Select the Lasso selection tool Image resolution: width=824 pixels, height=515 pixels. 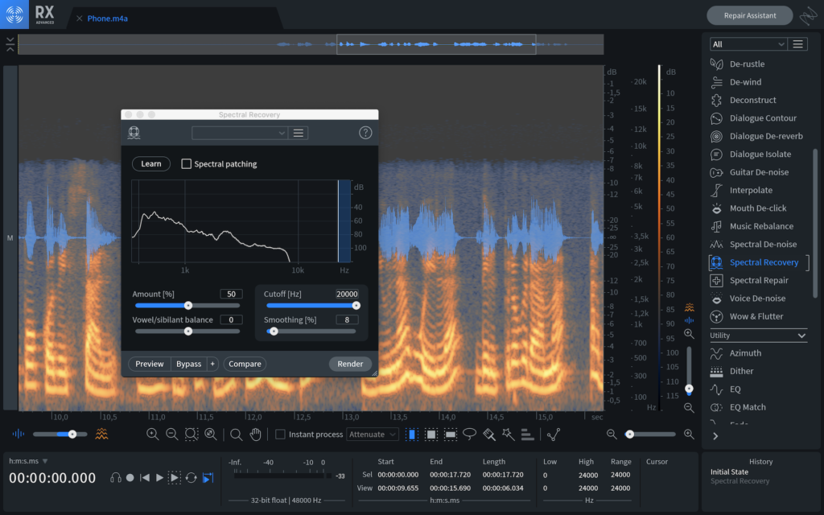pos(470,435)
